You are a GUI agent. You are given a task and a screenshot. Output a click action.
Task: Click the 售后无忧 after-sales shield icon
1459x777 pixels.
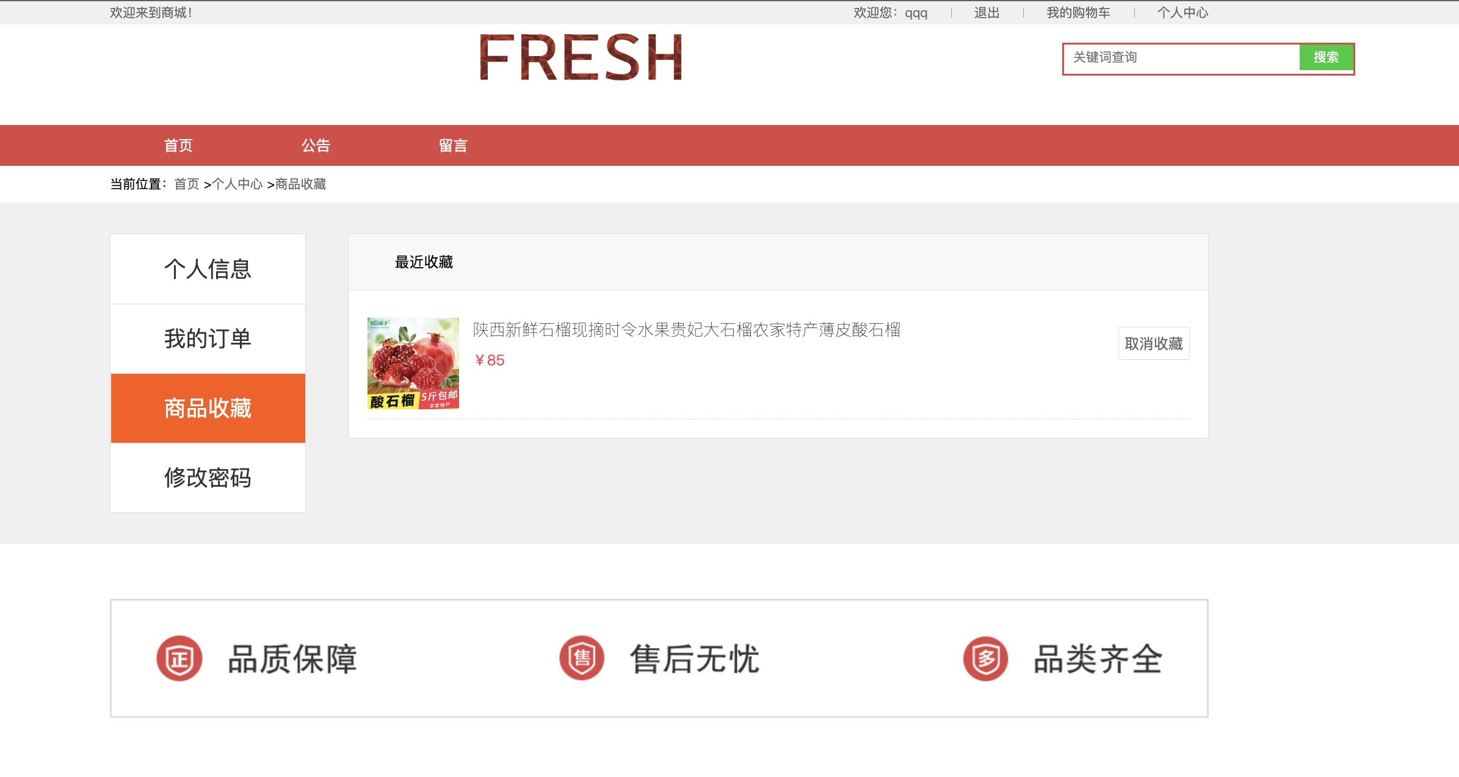click(582, 659)
